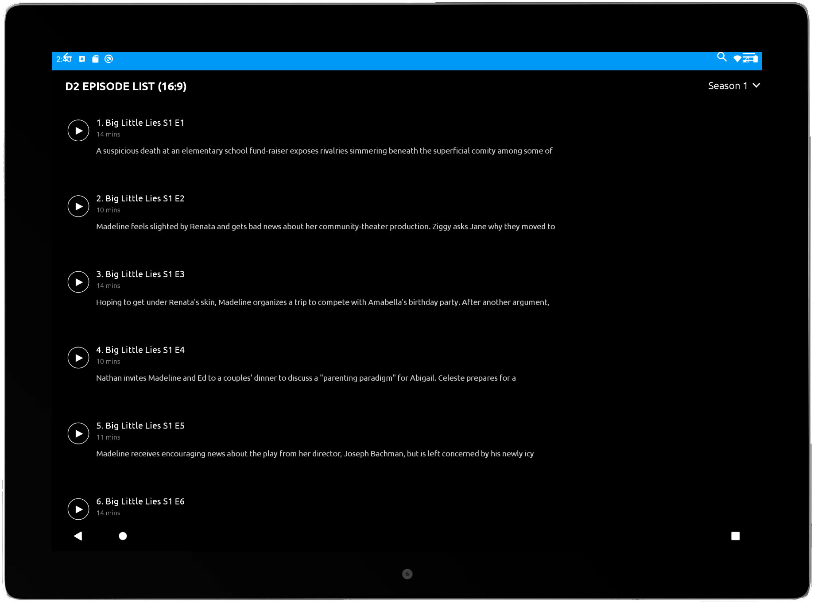814x606 pixels.
Task: Click the '14 mins' duration of episode 3
Action: tap(108, 286)
